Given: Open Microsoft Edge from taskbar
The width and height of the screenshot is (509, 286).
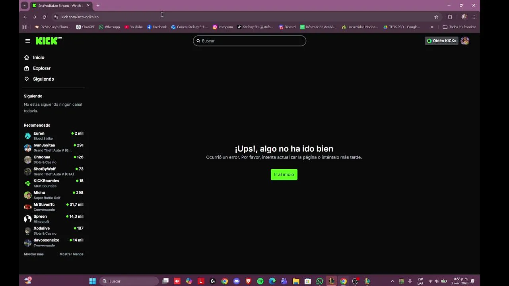Looking at the screenshot, I should (272, 281).
